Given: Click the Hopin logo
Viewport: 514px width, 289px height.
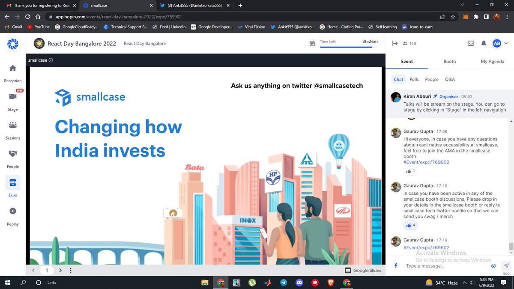Looking at the screenshot, I should tap(13, 43).
